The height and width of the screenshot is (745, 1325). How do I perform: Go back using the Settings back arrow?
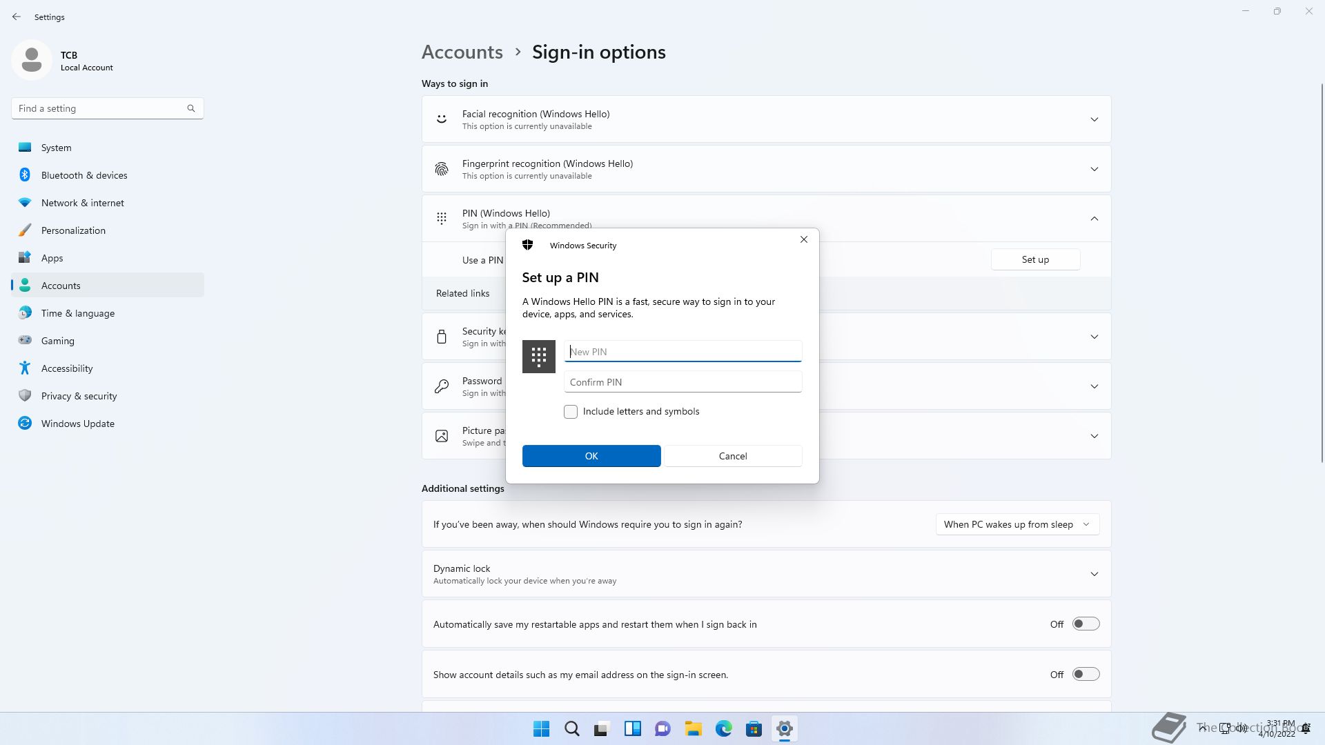pos(17,17)
